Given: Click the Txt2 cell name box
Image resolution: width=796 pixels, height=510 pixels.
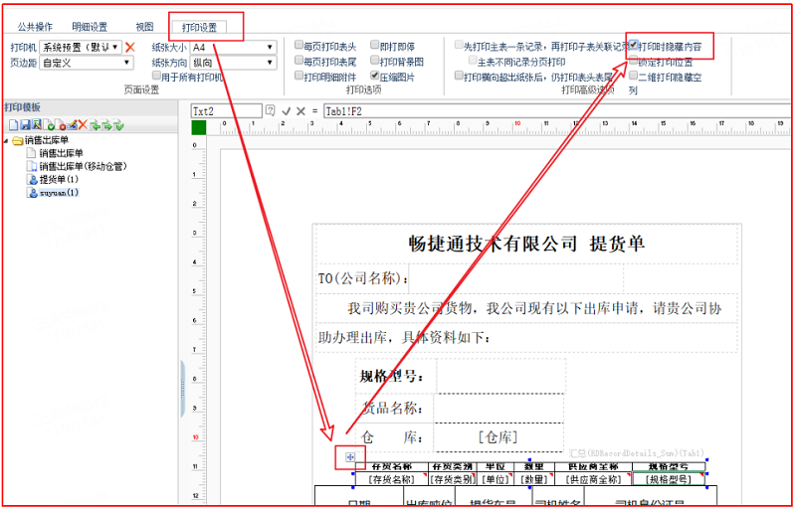Looking at the screenshot, I should point(227,110).
